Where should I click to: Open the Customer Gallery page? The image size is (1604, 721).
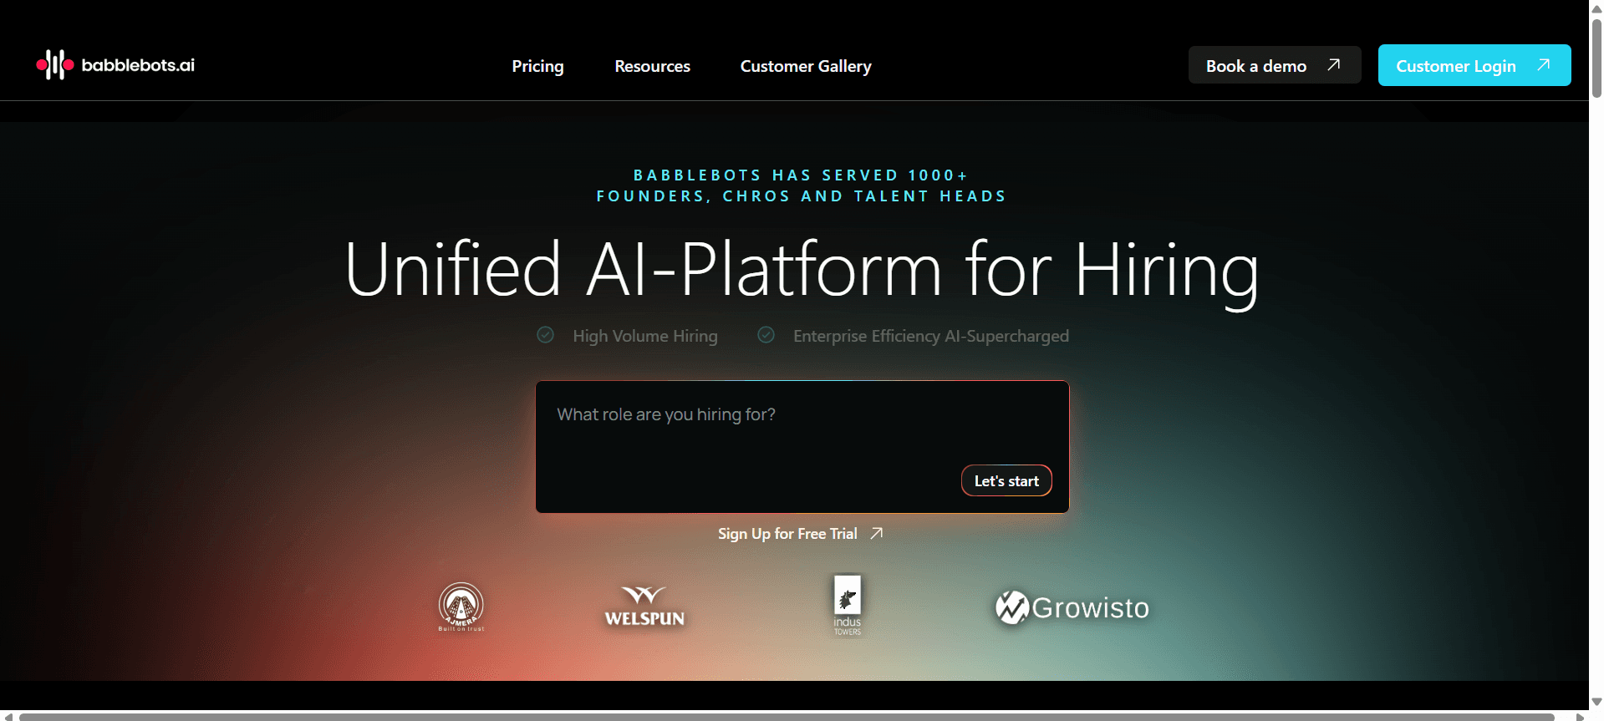click(805, 66)
